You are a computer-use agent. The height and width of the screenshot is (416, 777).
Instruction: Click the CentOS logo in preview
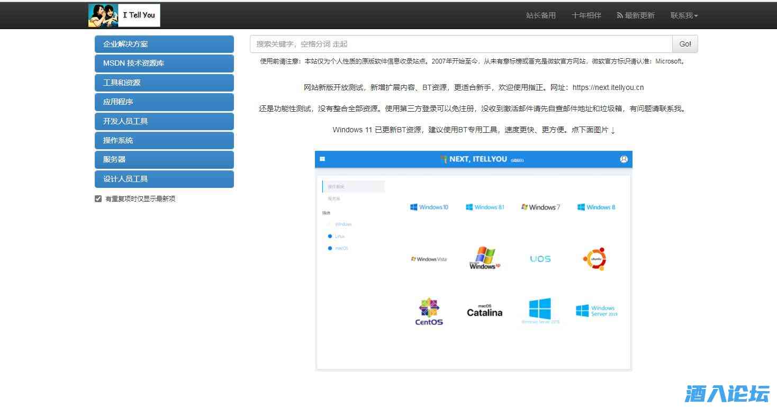pyautogui.click(x=429, y=312)
